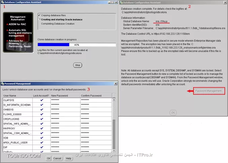Screen dimensions: 228x163
Task: Click Confirm Password field for OLAPSYS
Action: pos(96,100)
